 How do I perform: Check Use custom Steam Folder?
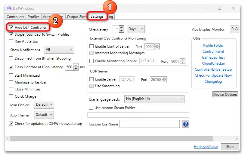(91, 108)
